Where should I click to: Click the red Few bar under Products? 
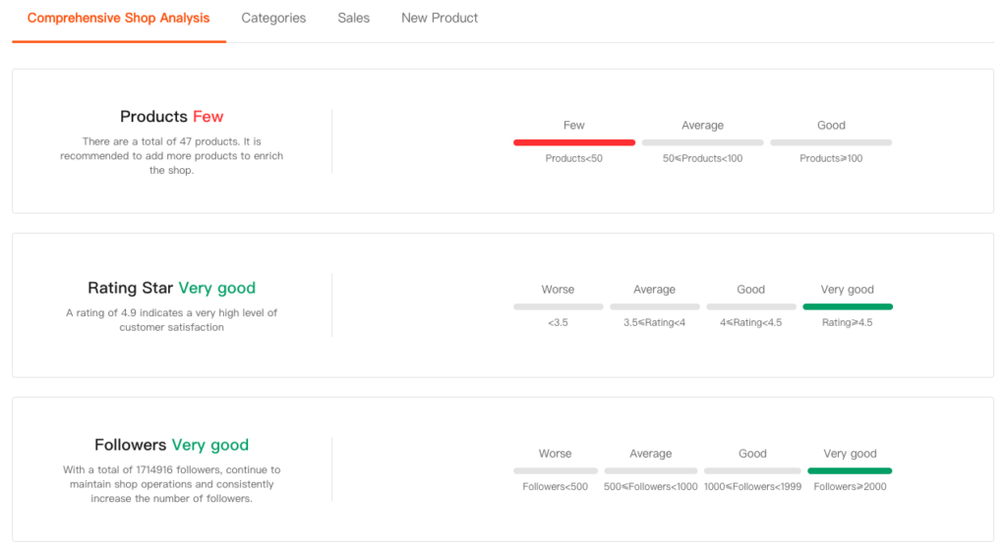point(574,142)
